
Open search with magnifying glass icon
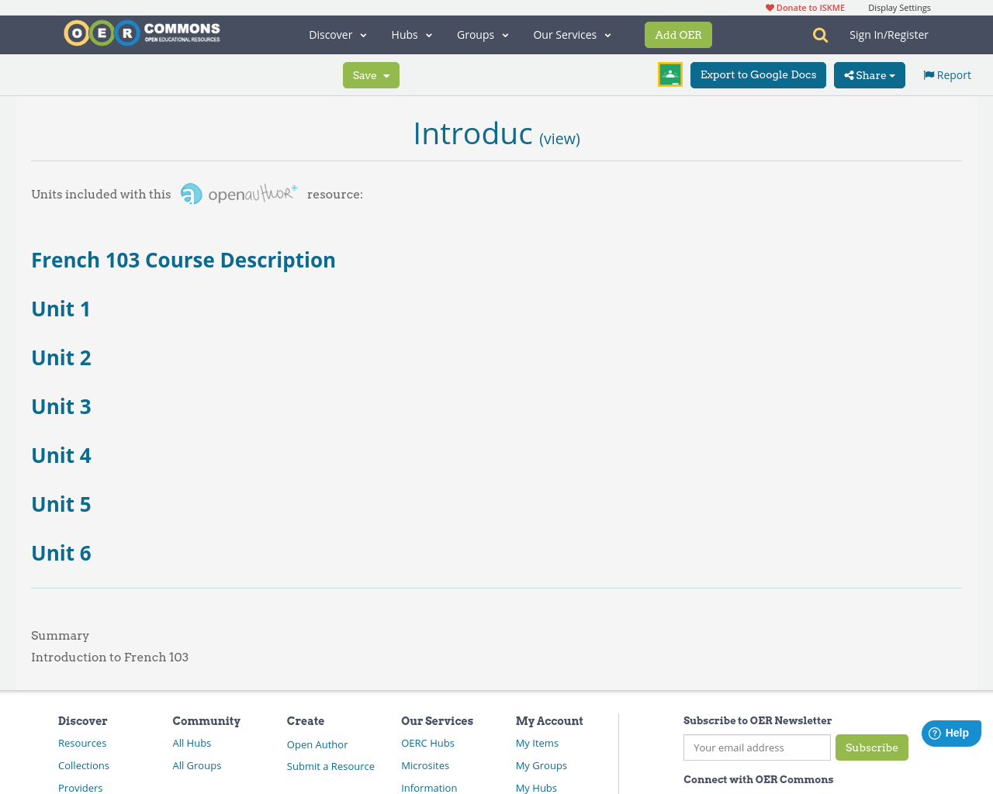820,35
